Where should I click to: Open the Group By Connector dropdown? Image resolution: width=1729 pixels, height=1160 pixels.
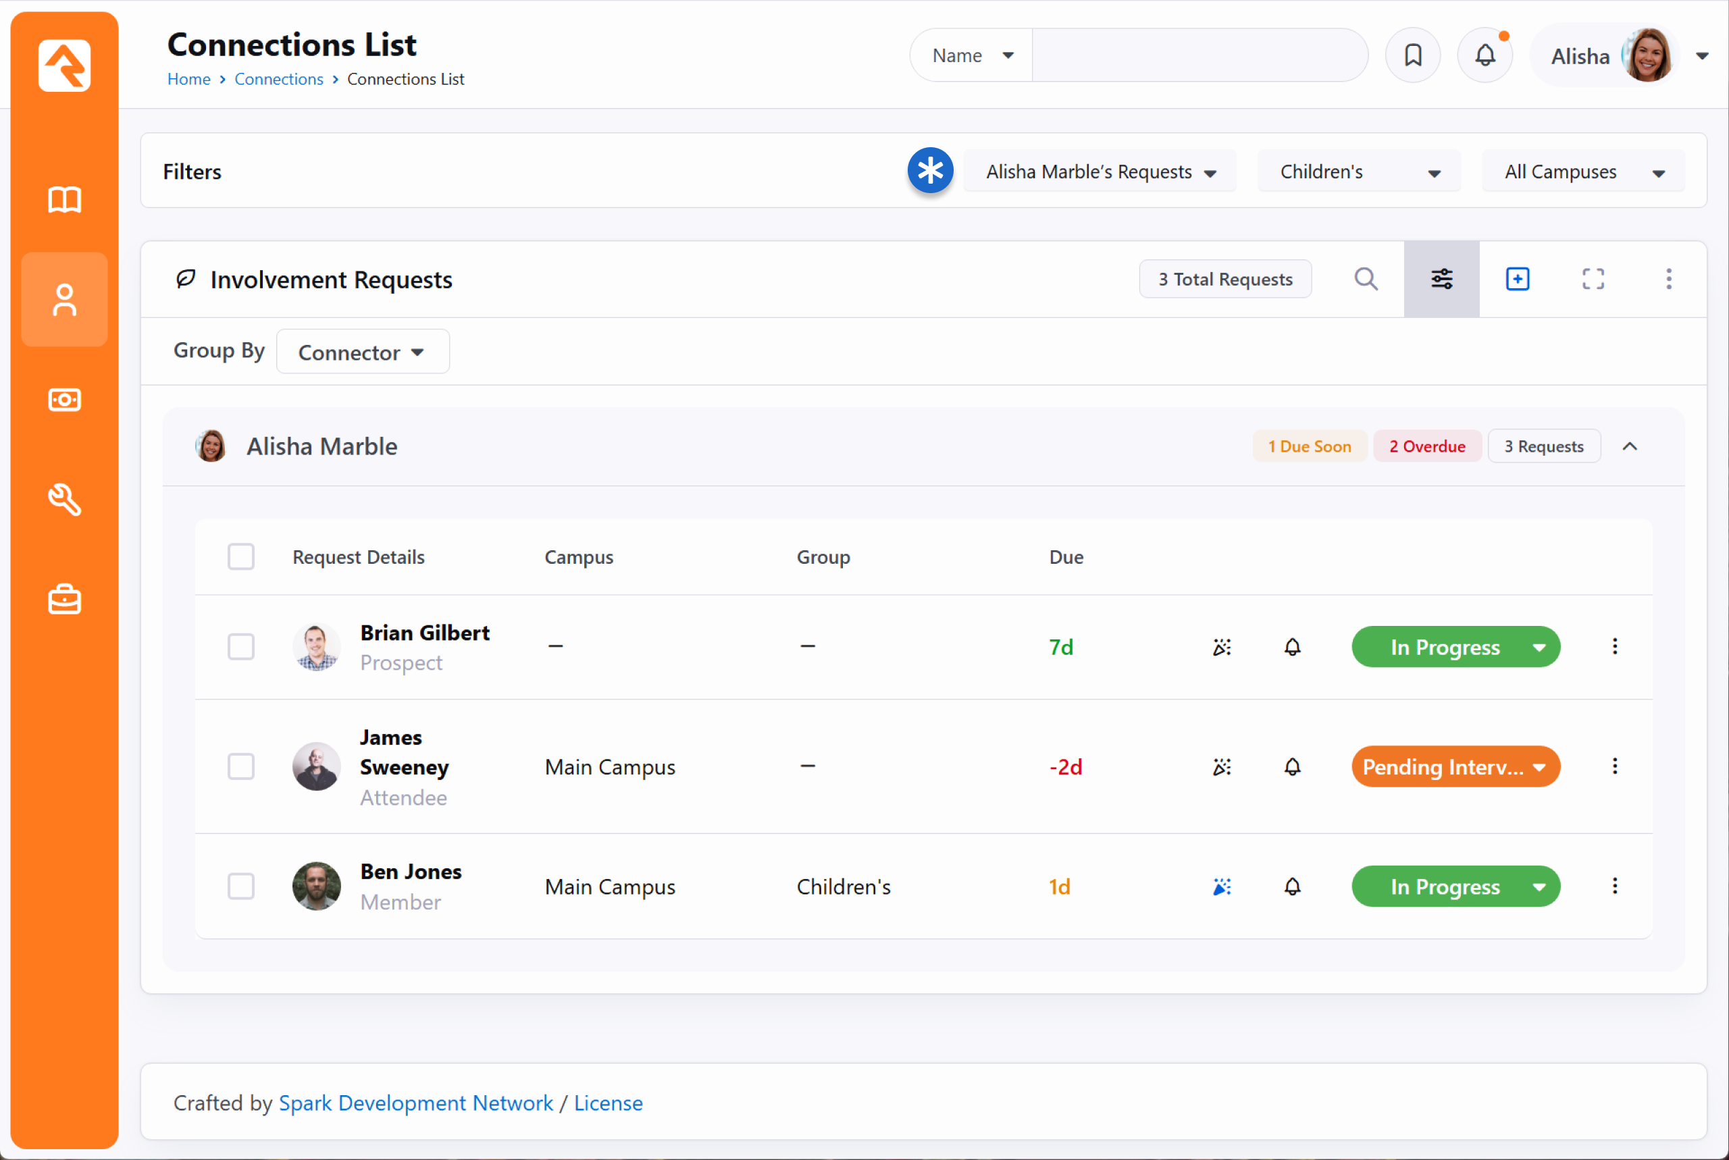point(362,352)
